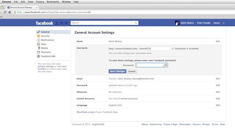
Task: Edit the Language row
Action: [x=218, y=105]
